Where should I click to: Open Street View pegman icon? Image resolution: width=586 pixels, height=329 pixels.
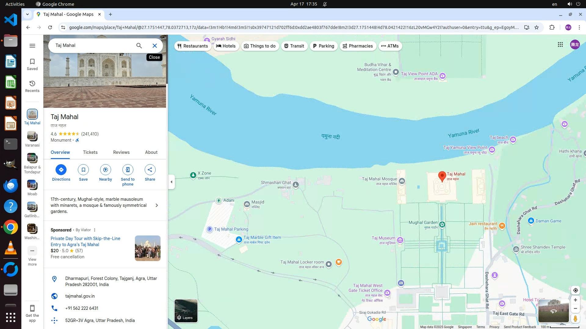[575, 319]
